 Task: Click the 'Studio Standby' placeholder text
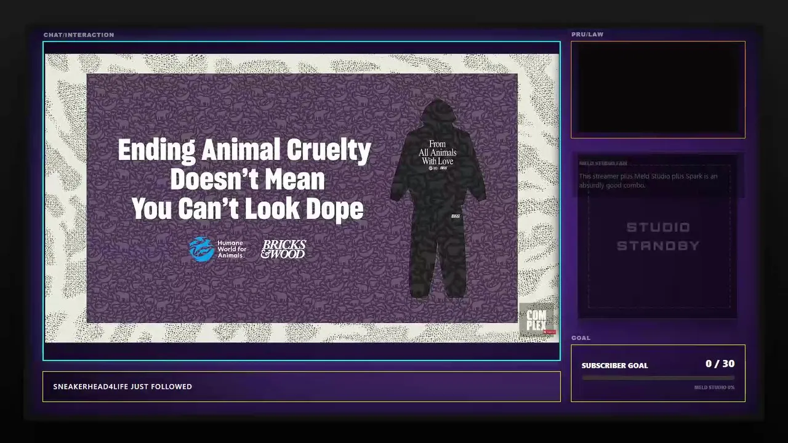658,236
